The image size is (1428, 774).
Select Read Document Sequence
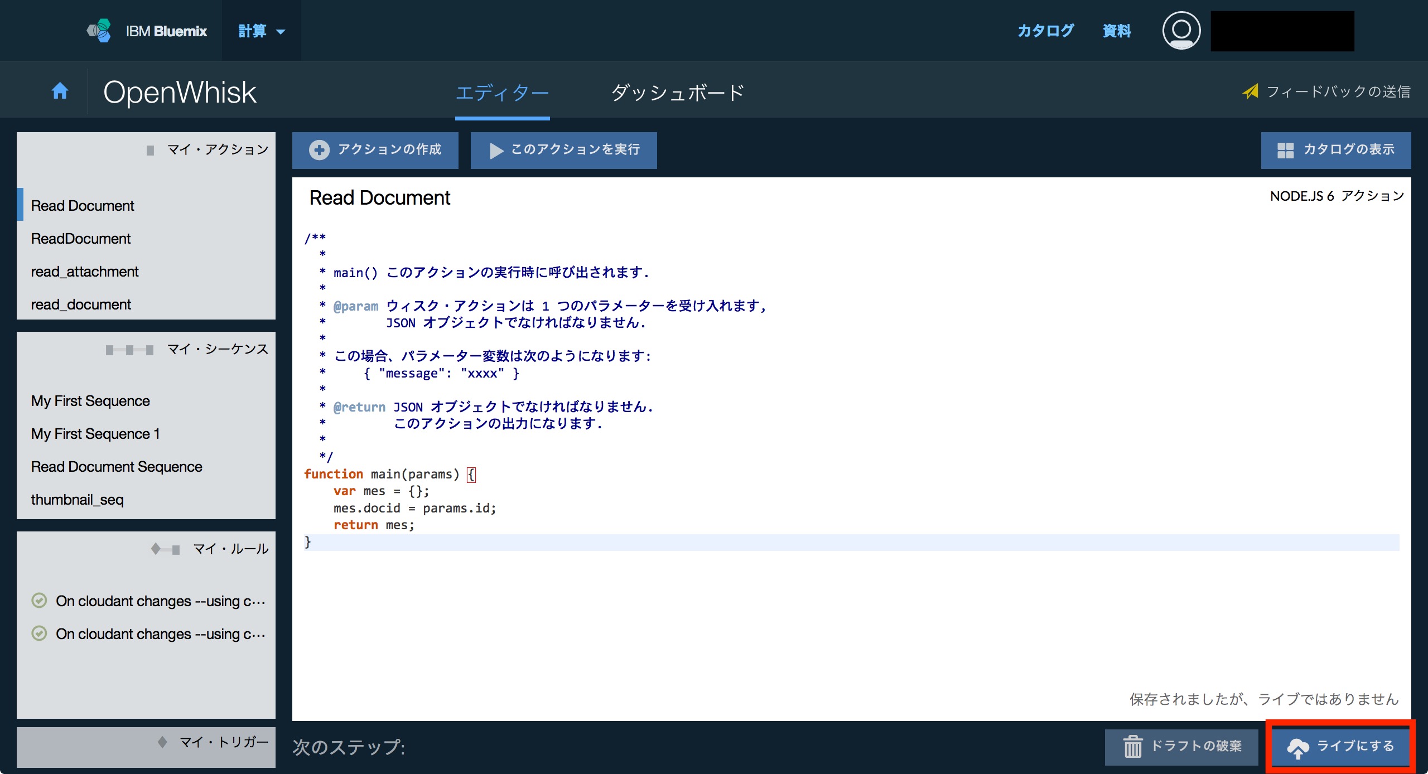pos(146,467)
